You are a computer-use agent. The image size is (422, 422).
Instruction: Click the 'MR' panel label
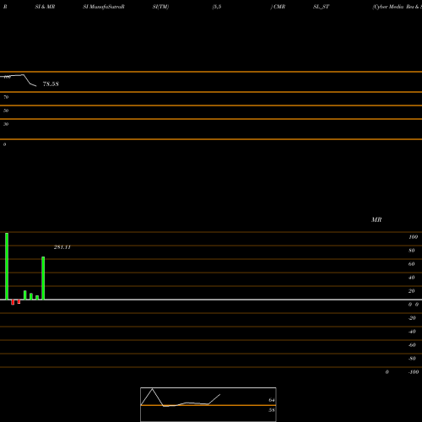[376, 219]
